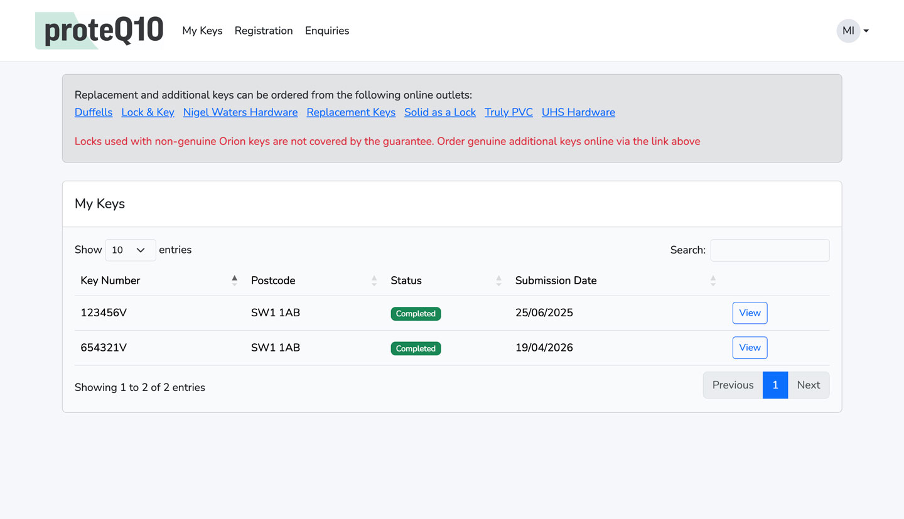Follow the UHS Hardware link
This screenshot has height=519, width=904.
pos(578,112)
